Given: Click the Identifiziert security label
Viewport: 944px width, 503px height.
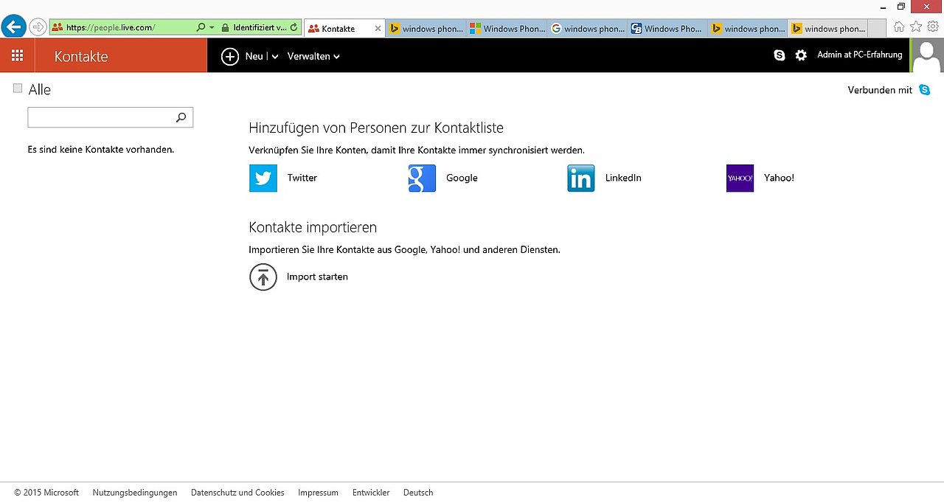Looking at the screenshot, I should point(260,27).
